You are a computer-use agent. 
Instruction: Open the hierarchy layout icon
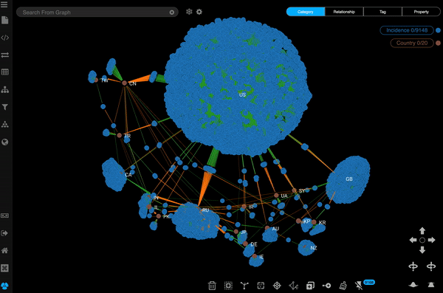point(5,89)
